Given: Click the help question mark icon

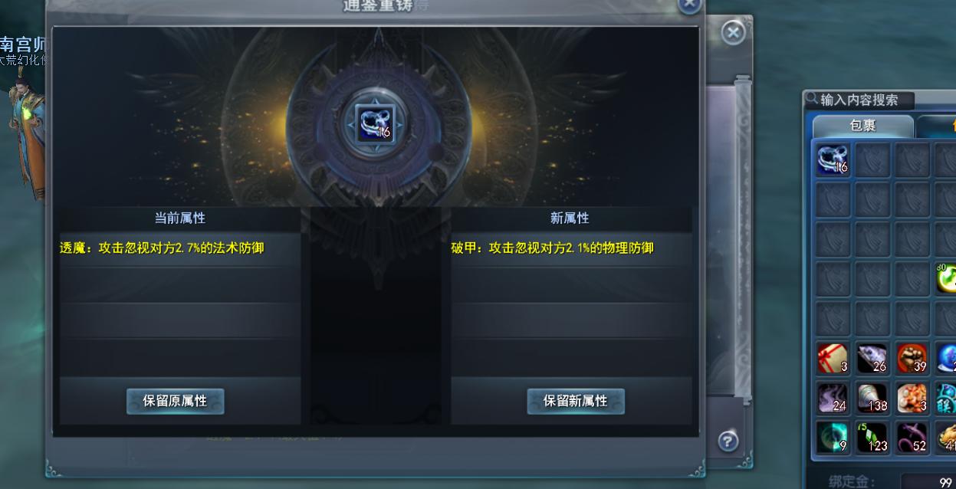Looking at the screenshot, I should tap(728, 441).
